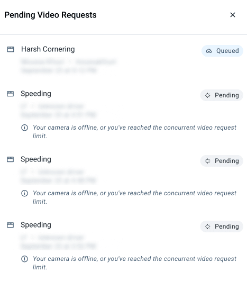Click the blurred details under Harsh Cornering
Image resolution: width=247 pixels, height=281 pixels.
pyautogui.click(x=69, y=66)
